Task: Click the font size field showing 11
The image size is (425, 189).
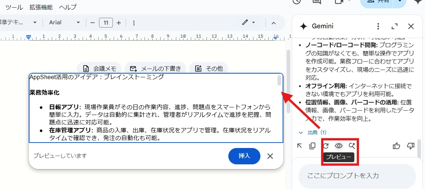Action: click(106, 23)
